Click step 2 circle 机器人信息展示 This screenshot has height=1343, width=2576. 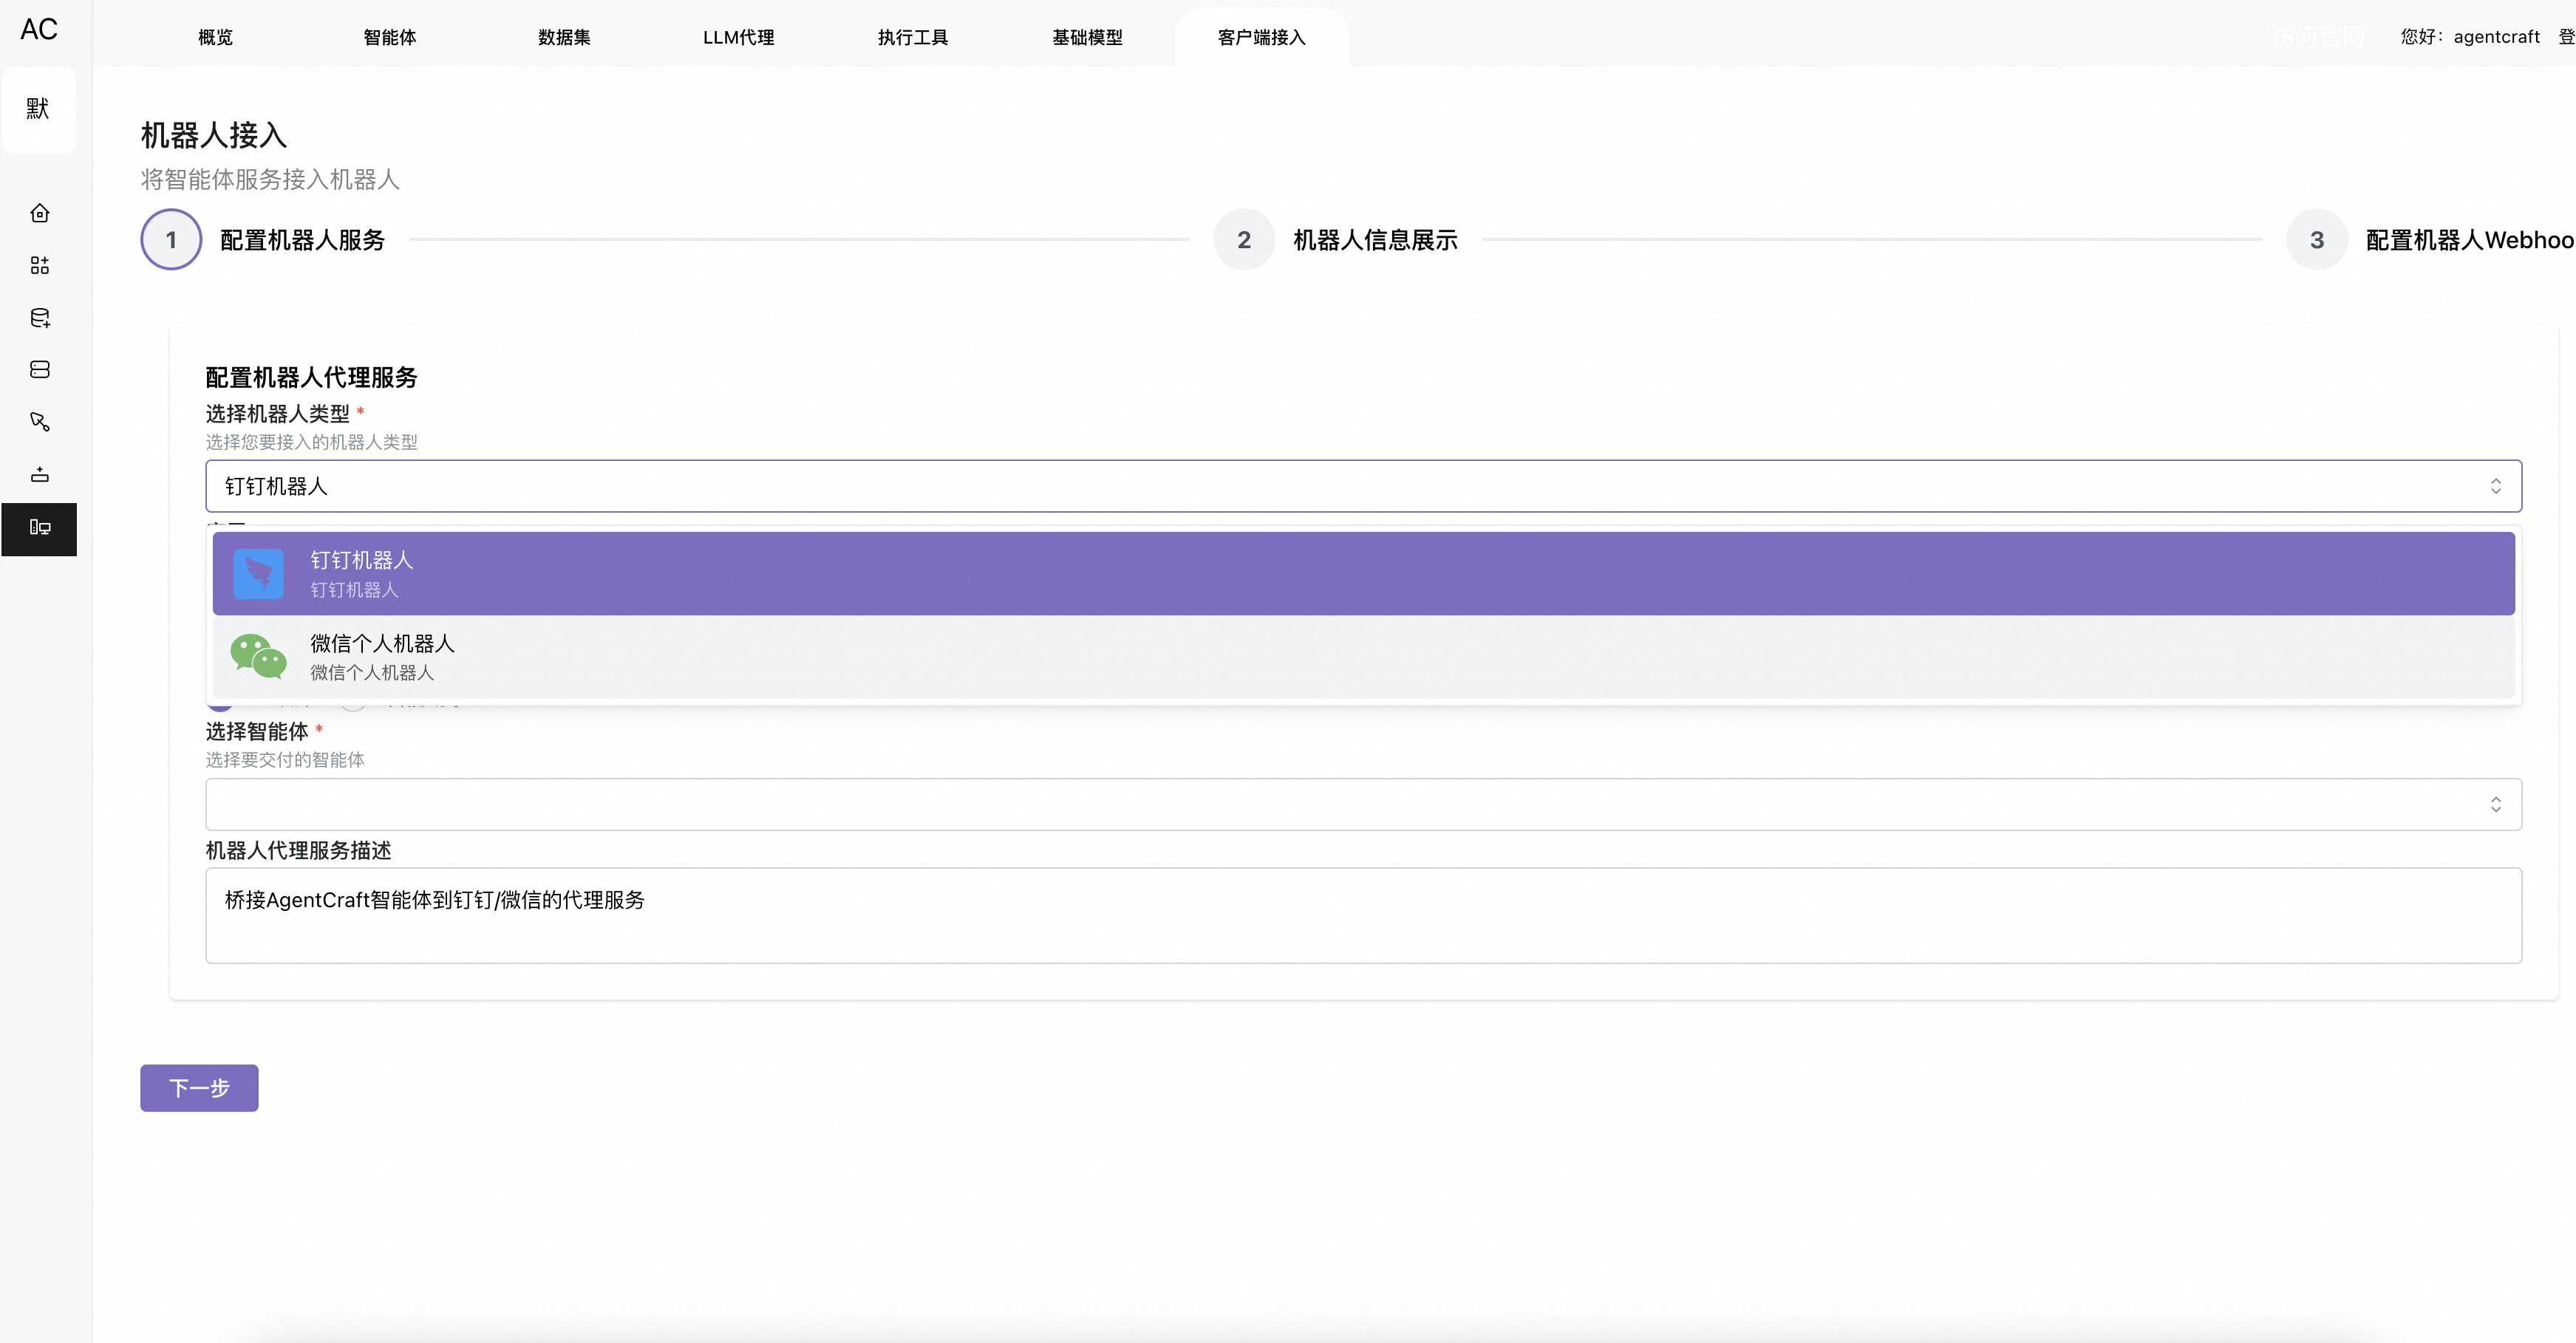[x=1244, y=240]
